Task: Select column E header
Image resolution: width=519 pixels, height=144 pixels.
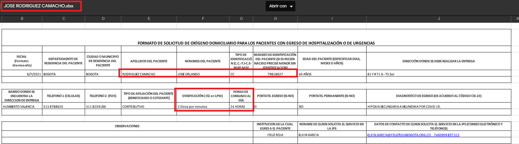Action: (x=149, y=19)
